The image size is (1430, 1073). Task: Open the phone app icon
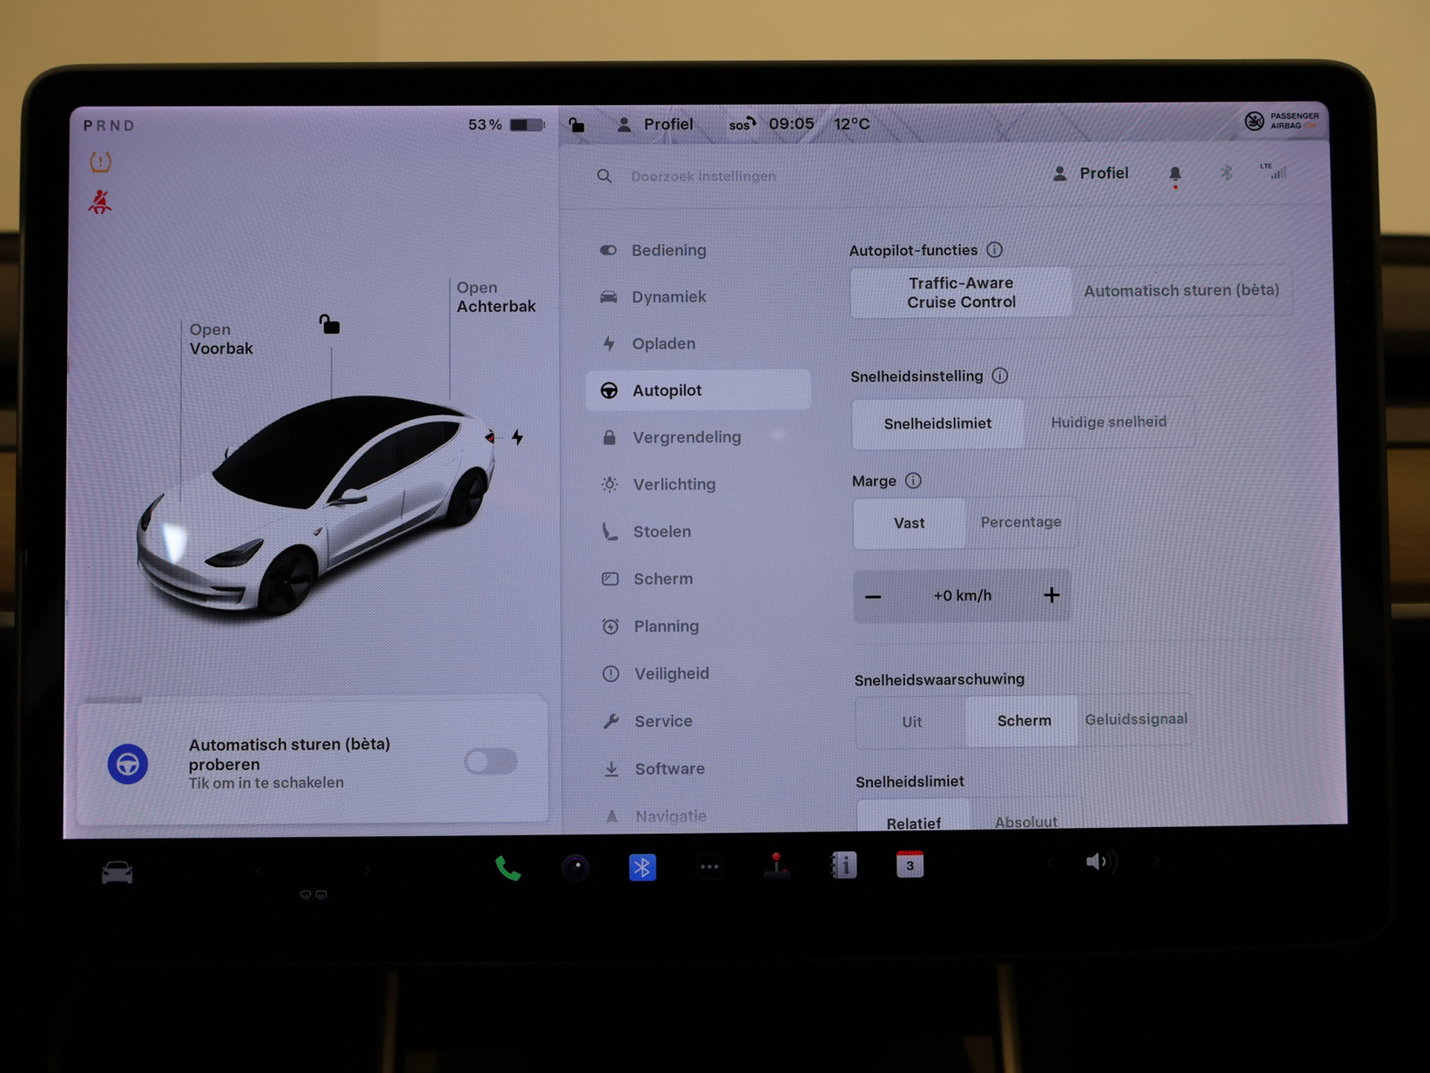tap(508, 868)
